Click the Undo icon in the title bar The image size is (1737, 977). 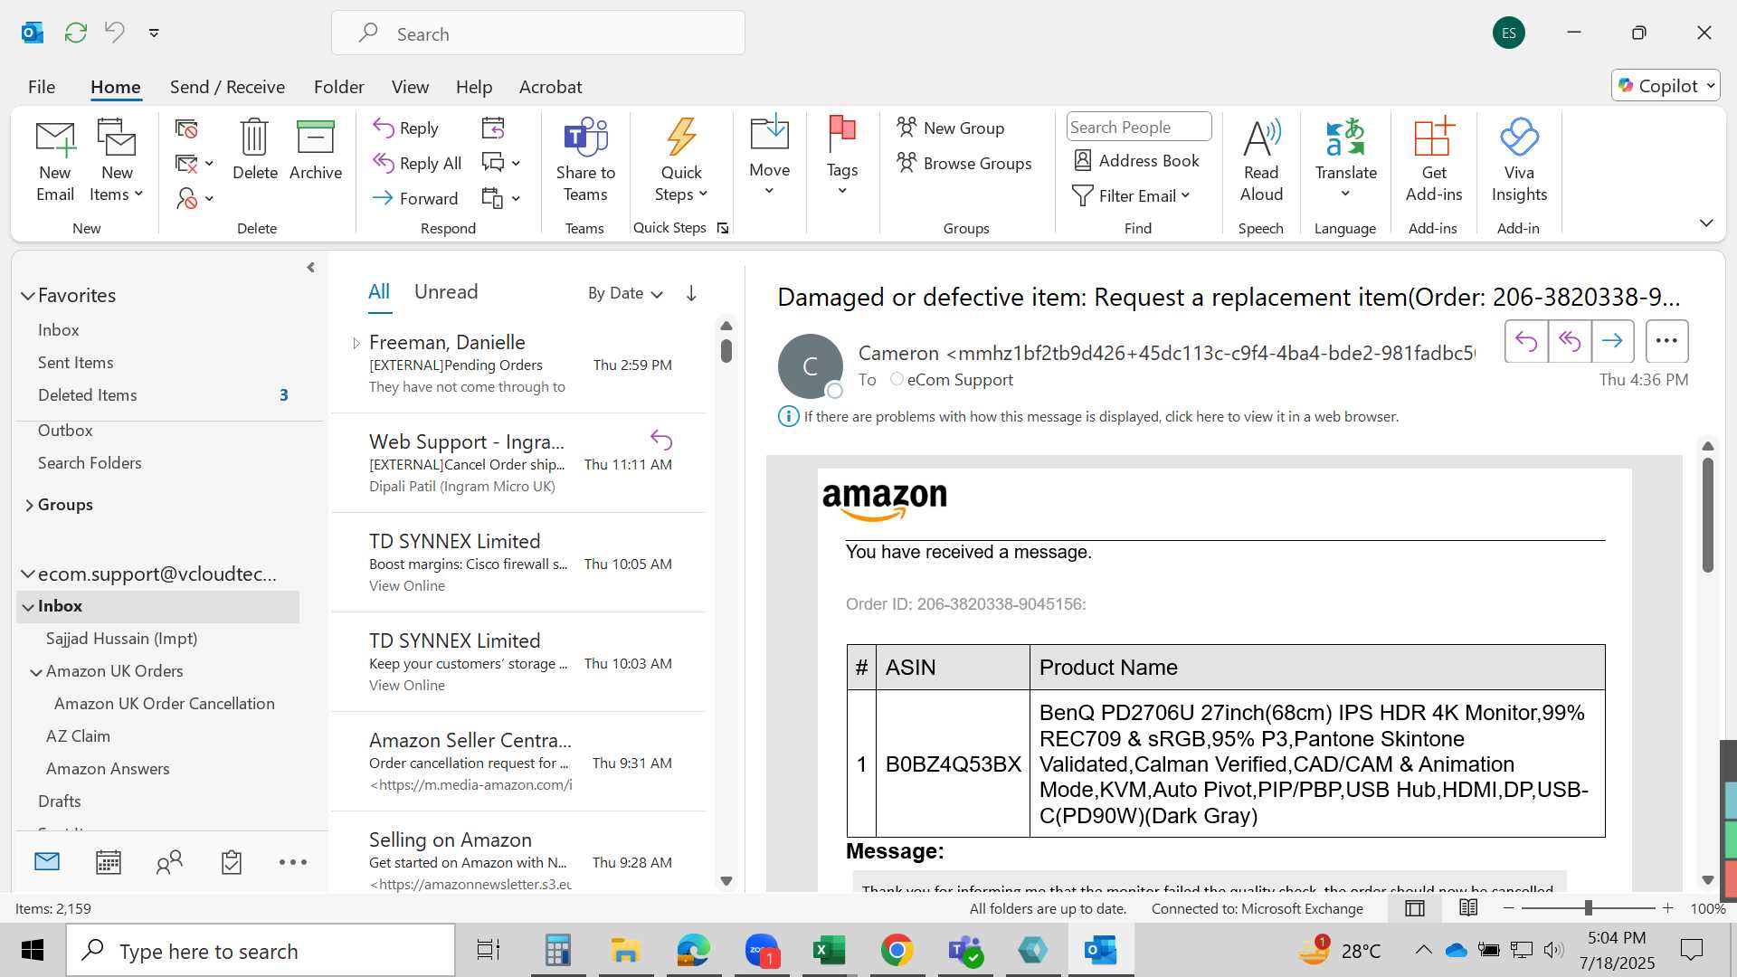[115, 33]
